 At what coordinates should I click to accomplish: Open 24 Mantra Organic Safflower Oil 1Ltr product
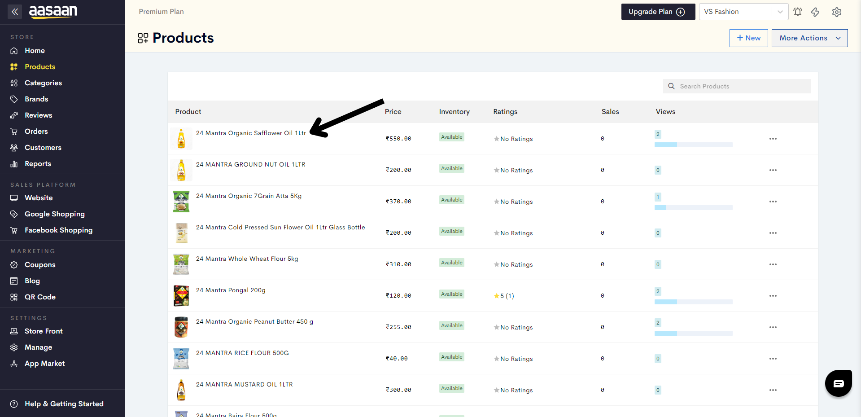click(x=251, y=133)
